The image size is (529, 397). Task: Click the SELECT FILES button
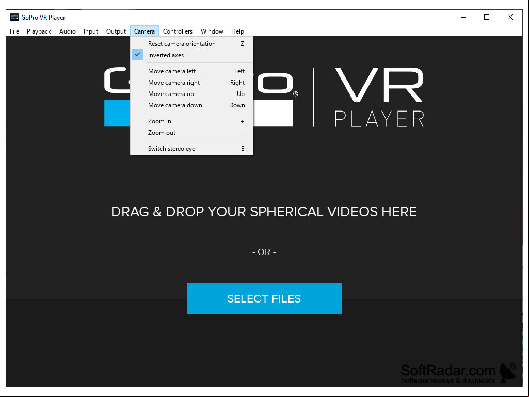(264, 299)
